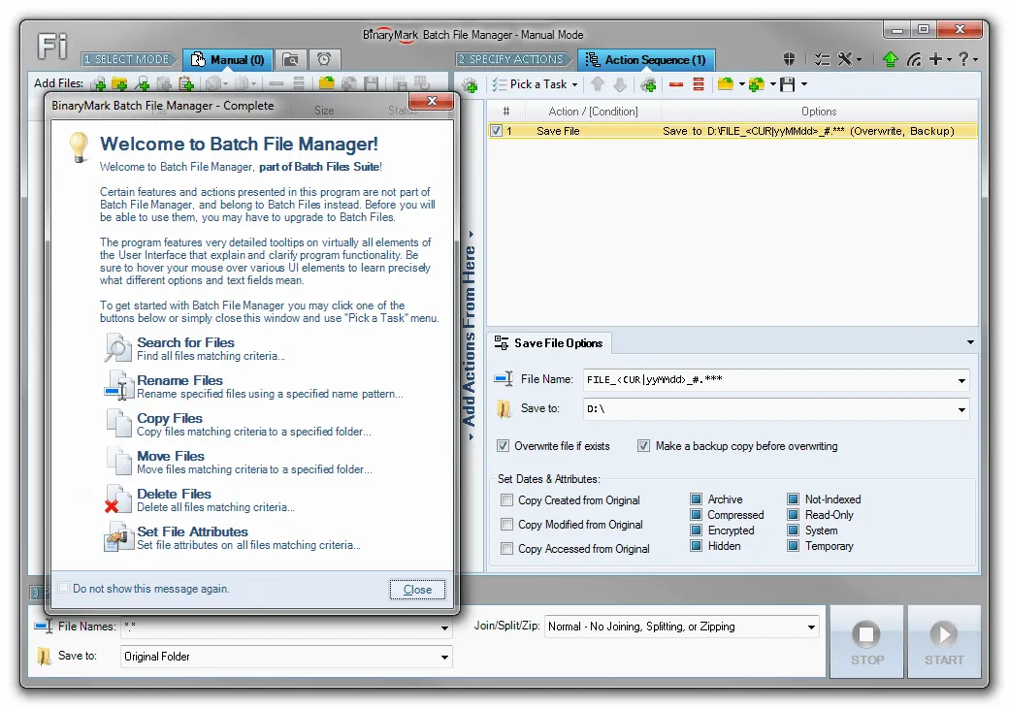The image size is (1009, 708).
Task: Click the Rename Files link
Action: click(x=179, y=380)
